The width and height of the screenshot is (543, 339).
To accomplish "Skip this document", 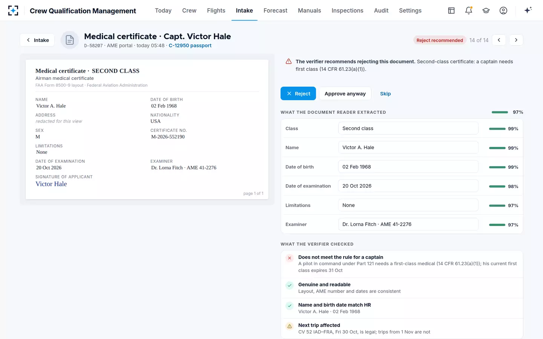I will pos(385,93).
